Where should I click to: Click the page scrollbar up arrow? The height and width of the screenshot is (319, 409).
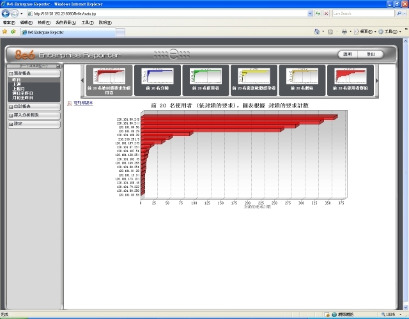406,41
